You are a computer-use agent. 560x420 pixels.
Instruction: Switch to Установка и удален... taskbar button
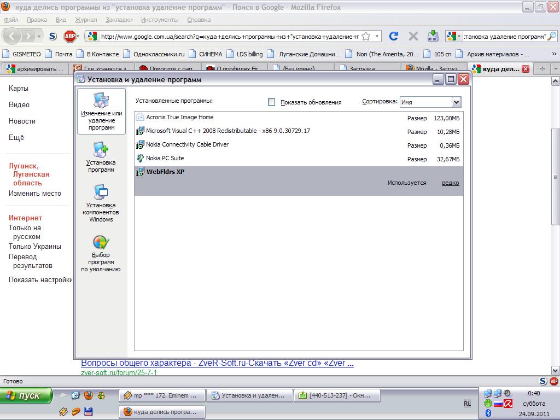(x=249, y=396)
